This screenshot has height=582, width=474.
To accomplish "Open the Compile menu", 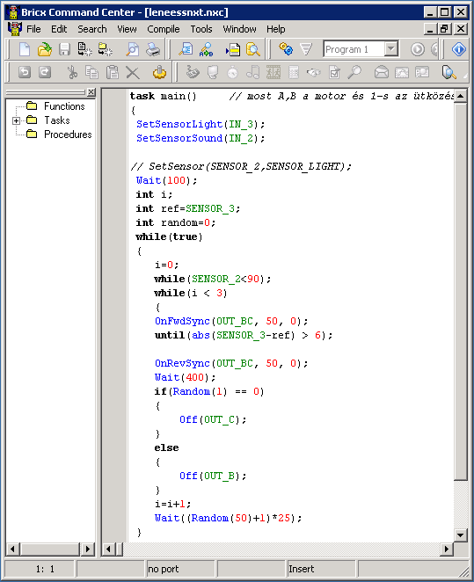I will (164, 29).
